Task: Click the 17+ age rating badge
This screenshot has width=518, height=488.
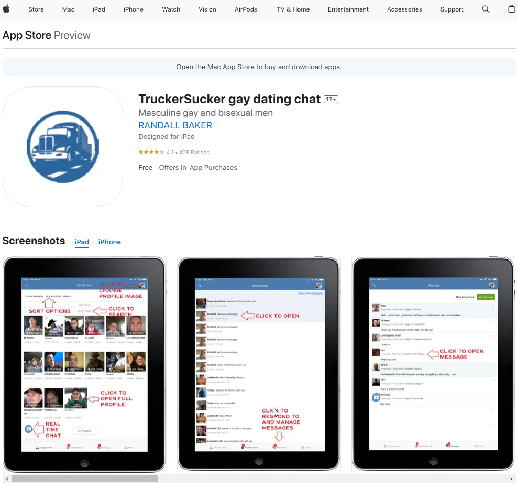Action: click(x=330, y=99)
